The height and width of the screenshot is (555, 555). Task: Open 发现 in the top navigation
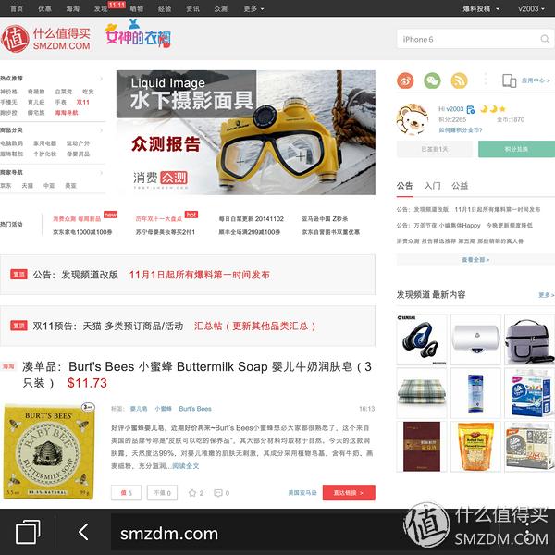tap(101, 8)
